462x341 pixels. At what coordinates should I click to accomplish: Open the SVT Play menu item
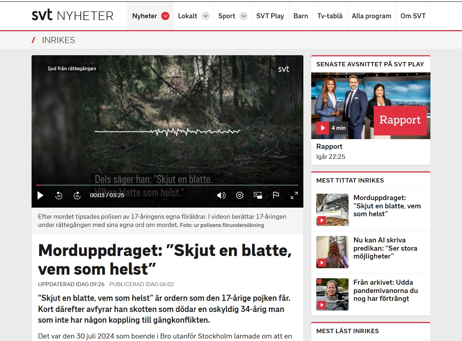coord(270,16)
